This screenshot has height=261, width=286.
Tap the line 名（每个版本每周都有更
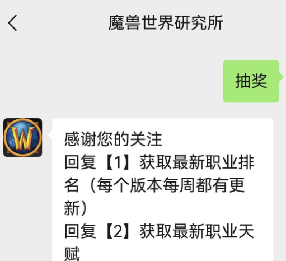point(154,185)
